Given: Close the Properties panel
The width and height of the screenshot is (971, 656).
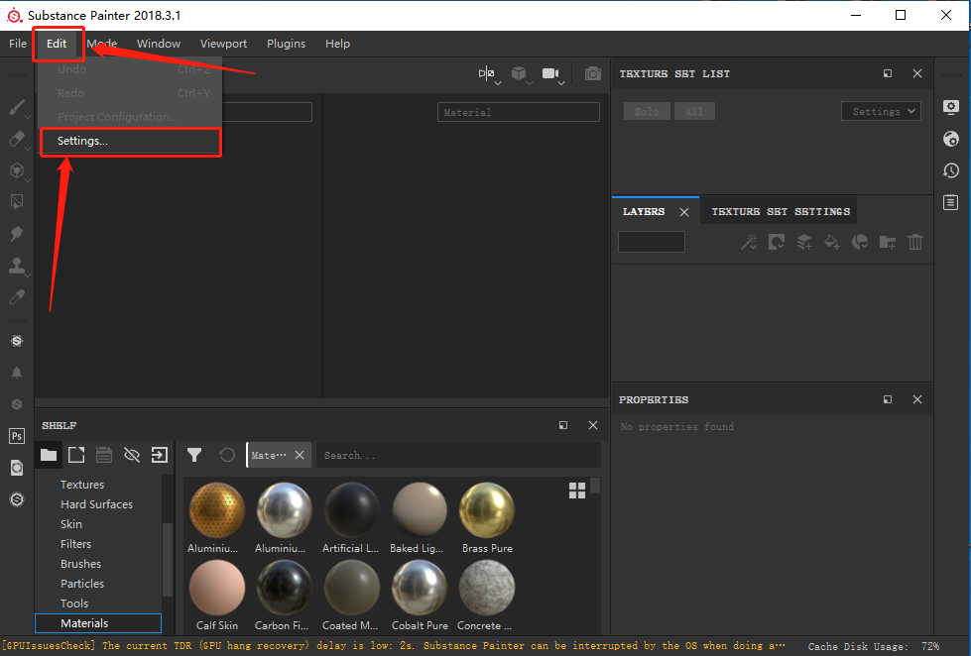Looking at the screenshot, I should click(x=917, y=399).
